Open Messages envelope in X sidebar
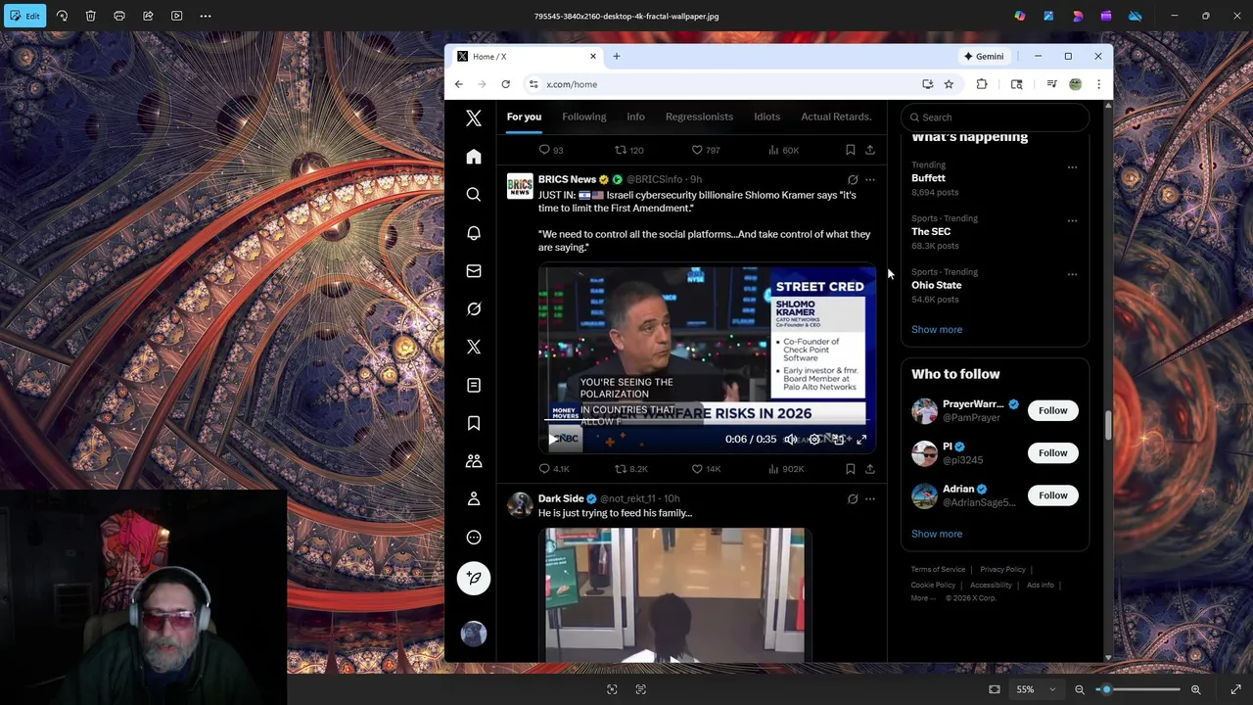1253x705 pixels. coord(474,271)
